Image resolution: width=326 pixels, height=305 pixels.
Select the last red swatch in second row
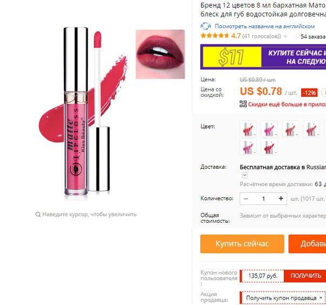[269, 147]
